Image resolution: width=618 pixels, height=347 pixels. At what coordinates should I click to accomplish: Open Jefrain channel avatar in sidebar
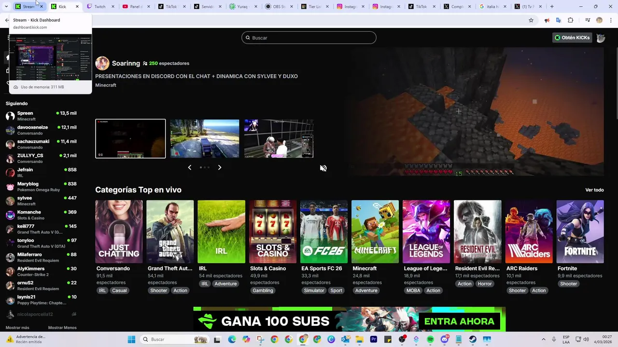10,173
